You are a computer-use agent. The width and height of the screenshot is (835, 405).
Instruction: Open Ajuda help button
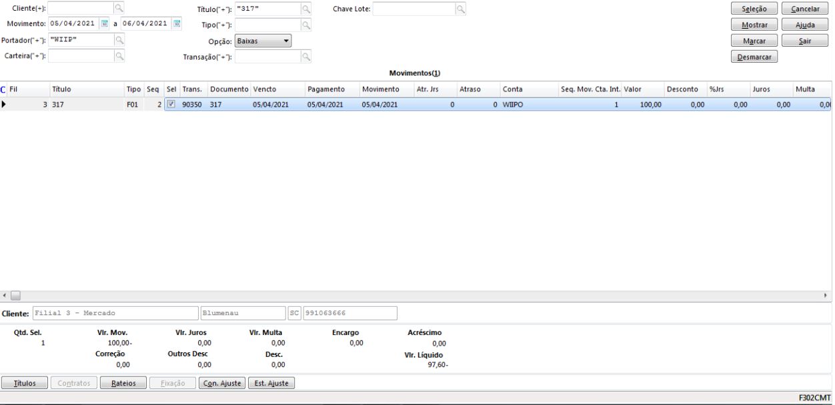(804, 25)
